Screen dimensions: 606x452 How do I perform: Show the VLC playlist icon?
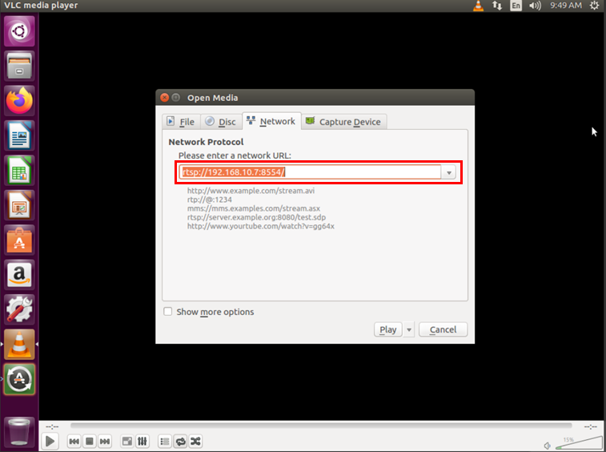(165, 441)
